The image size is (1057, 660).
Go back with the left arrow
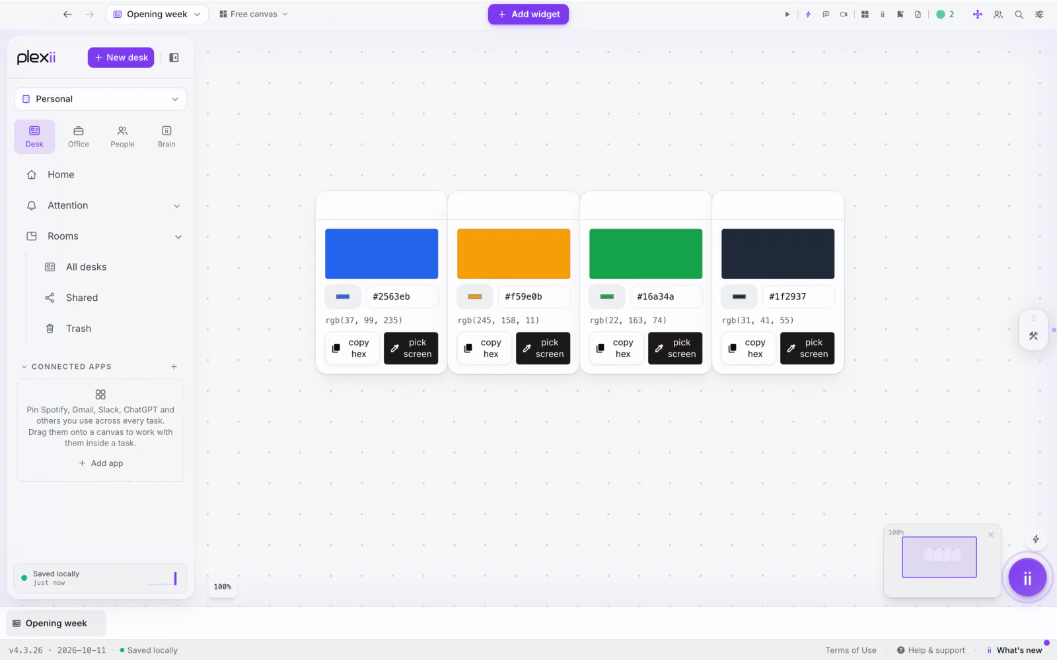[67, 14]
